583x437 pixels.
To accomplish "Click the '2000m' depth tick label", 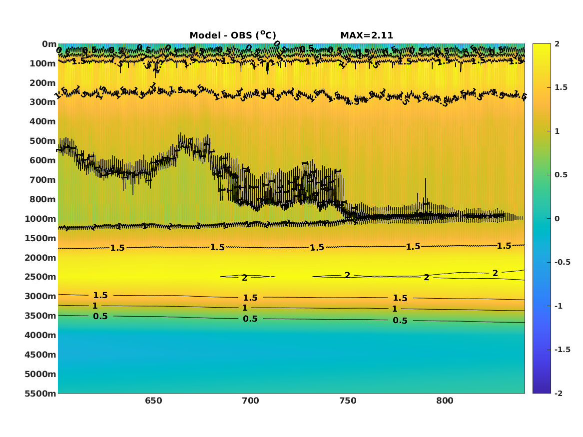I will tap(40, 258).
